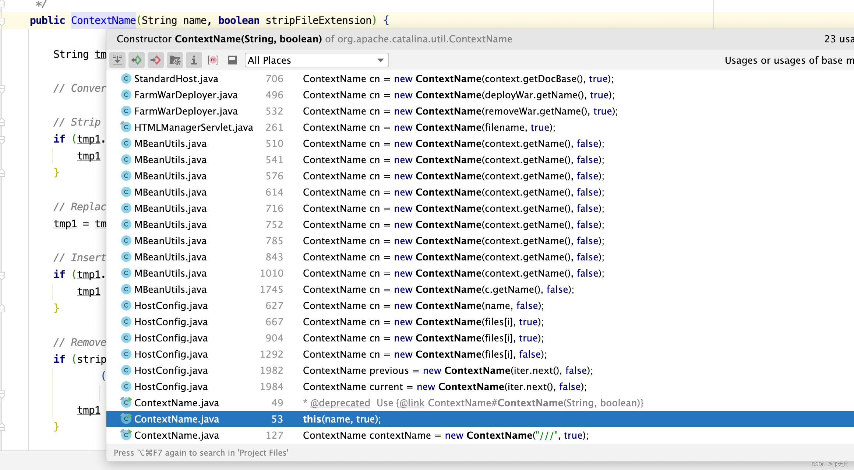Image resolution: width=854 pixels, height=470 pixels.
Task: Open MBeanUtils line 752 usage code
Action: tap(454, 224)
